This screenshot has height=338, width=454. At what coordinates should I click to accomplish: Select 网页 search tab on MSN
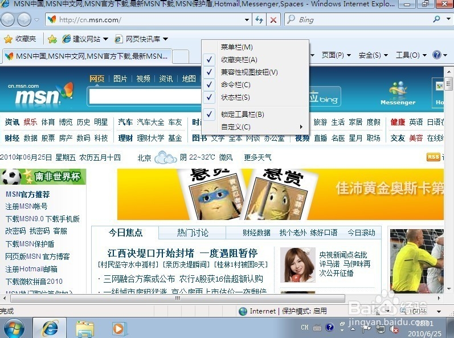pos(97,79)
